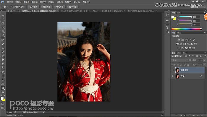Select the Move tool
Screen dimensions: 207x117
click(3, 15)
